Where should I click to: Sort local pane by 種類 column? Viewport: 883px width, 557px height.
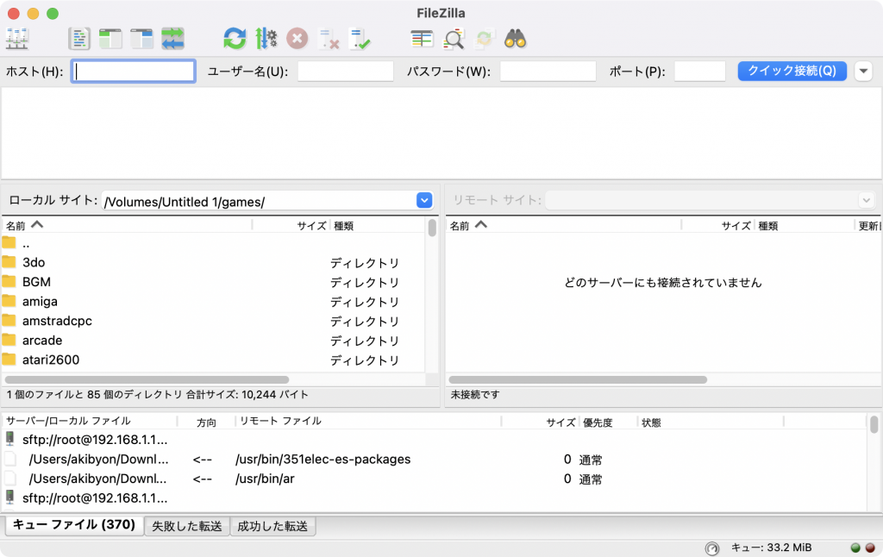coord(378,225)
